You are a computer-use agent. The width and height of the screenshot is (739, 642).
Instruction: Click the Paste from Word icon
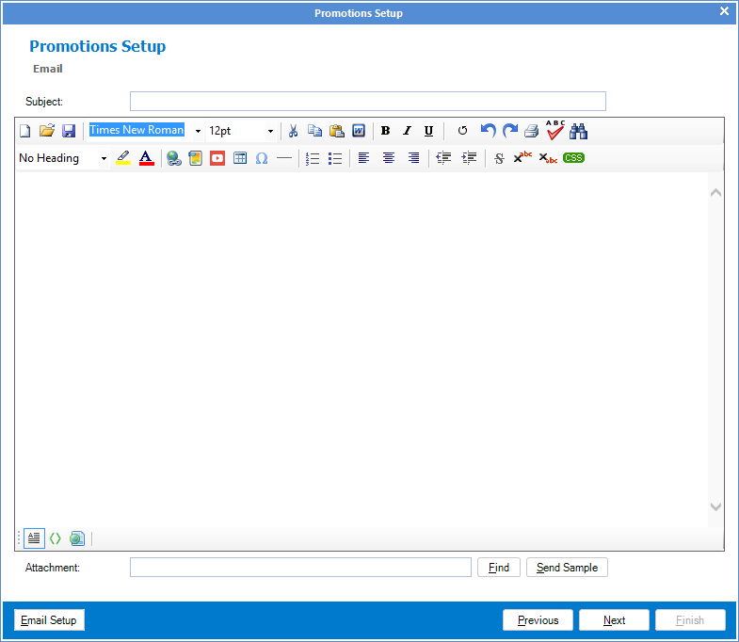click(359, 131)
